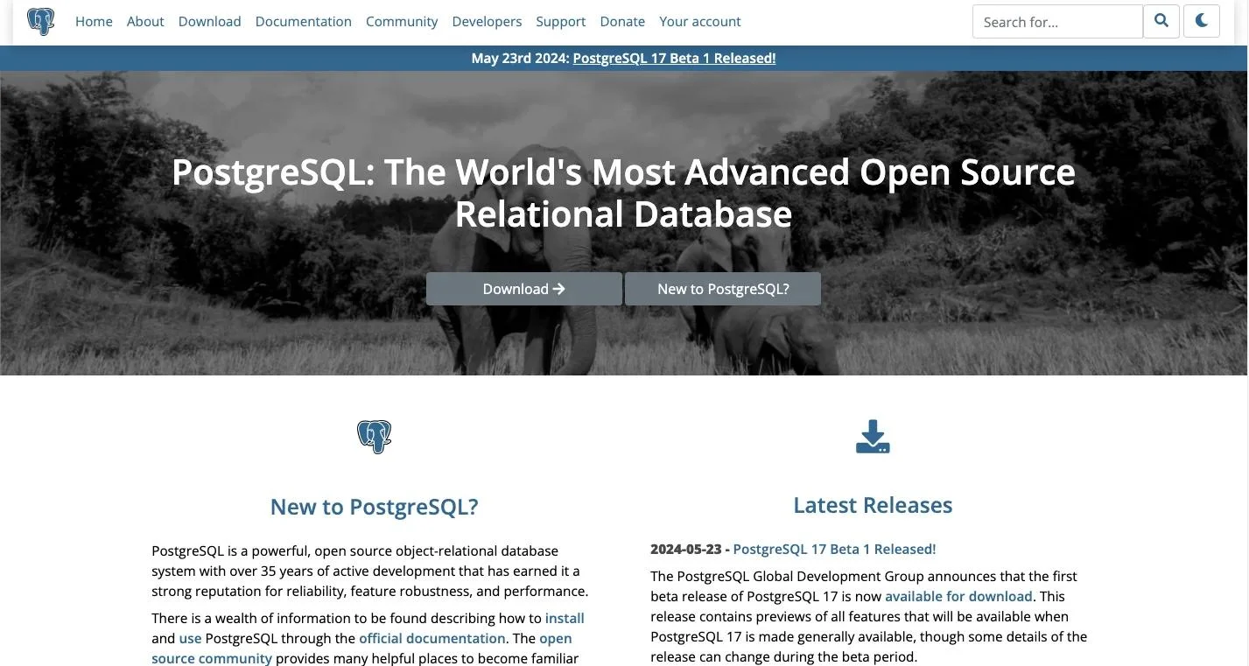Go to the Support page

tap(561, 21)
